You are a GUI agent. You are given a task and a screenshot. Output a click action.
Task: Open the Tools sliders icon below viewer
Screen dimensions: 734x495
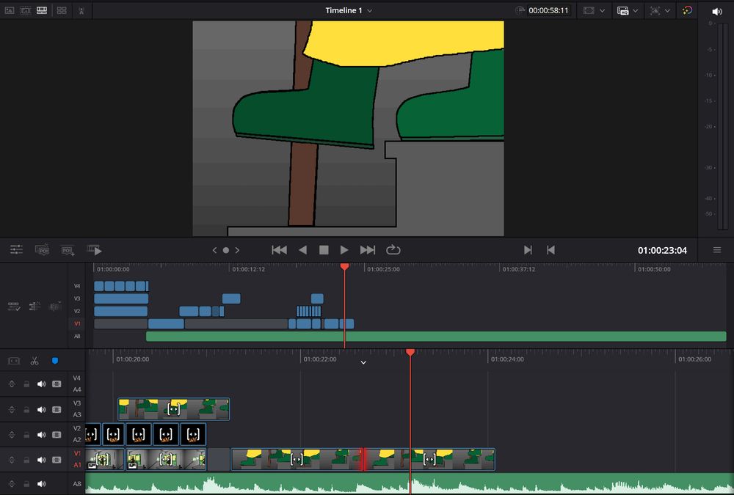pos(17,250)
